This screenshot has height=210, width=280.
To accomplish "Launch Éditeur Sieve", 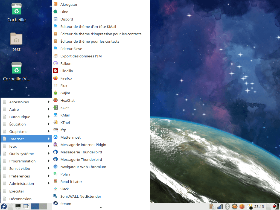I will 101,49.
